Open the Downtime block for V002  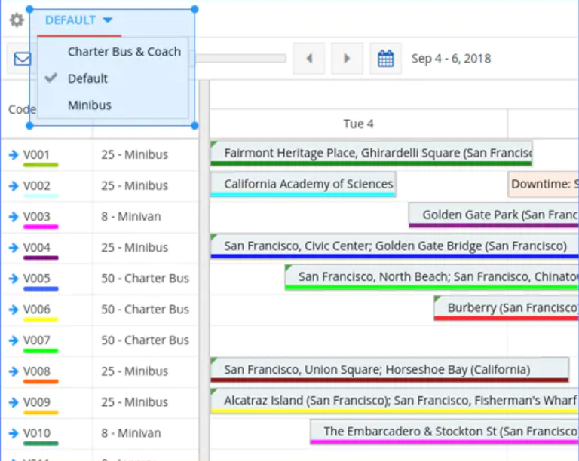543,184
